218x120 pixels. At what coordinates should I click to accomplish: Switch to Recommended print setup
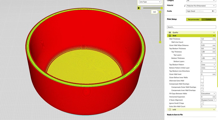[x=194, y=19]
